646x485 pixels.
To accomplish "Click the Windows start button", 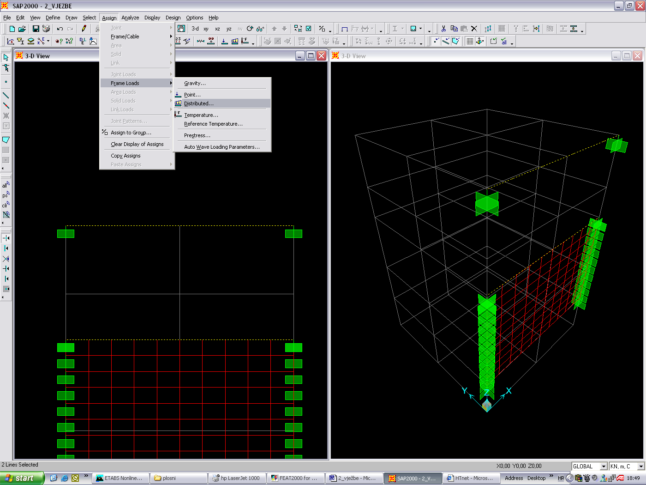I will pos(22,478).
